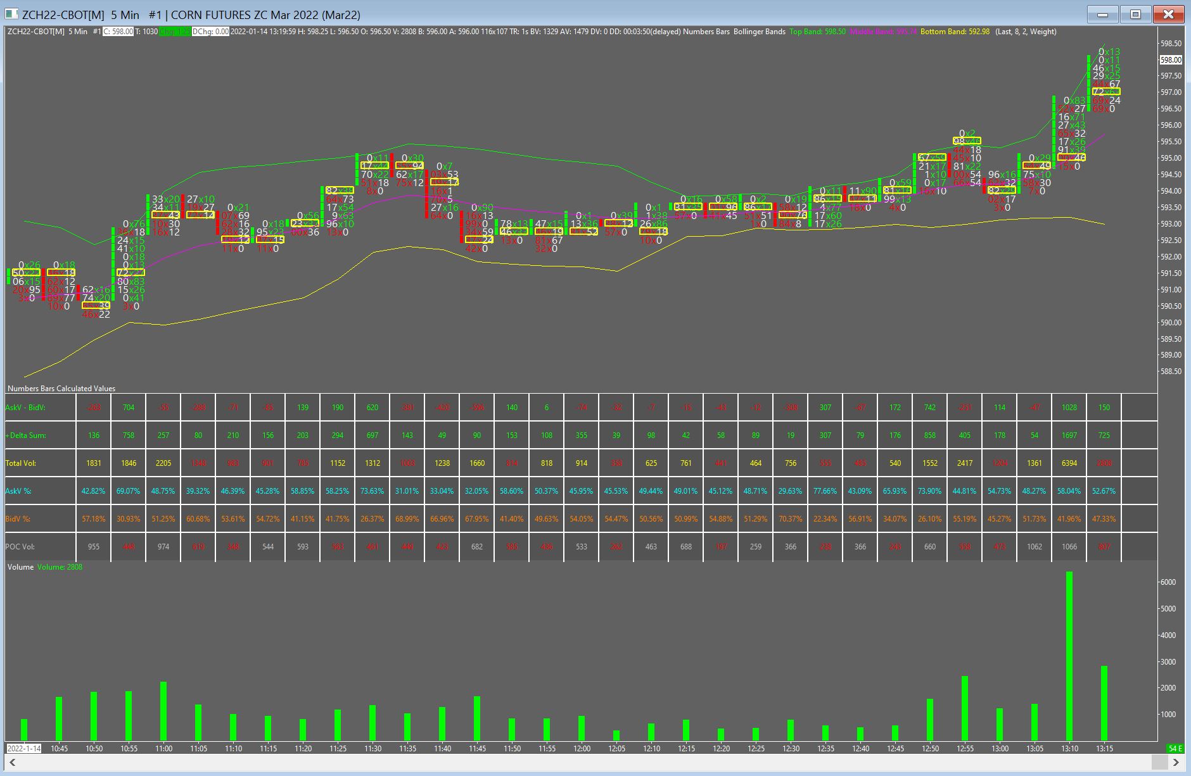Viewport: 1191px width, 776px height.
Task: Click the 2022-1-14 date label
Action: coord(24,748)
